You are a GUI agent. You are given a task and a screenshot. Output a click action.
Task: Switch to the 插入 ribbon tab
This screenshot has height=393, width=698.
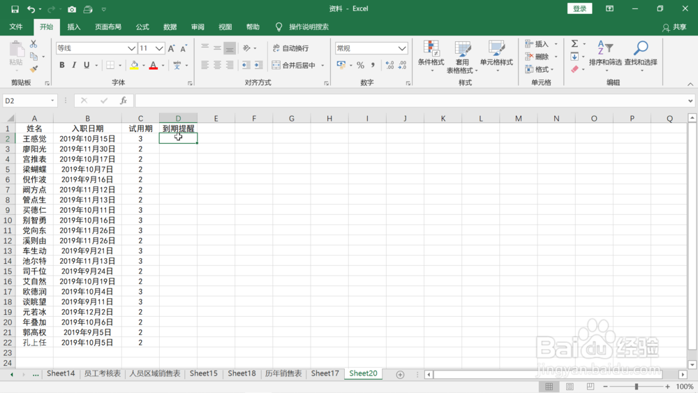[74, 27]
